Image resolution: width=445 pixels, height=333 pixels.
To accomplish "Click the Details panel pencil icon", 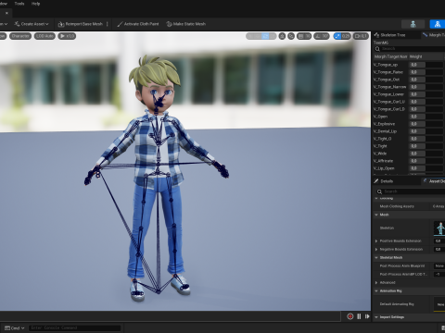I will (376, 181).
